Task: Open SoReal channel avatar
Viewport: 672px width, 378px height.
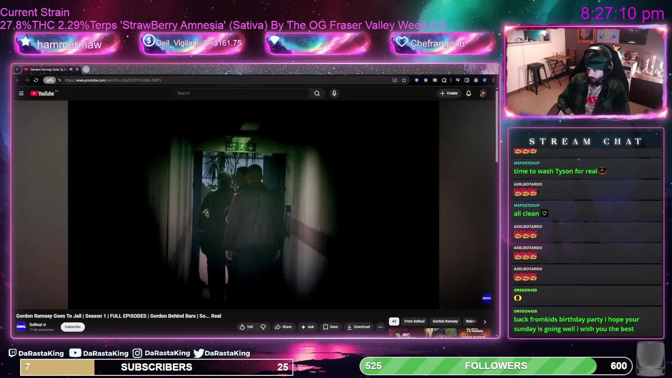Action: [21, 327]
